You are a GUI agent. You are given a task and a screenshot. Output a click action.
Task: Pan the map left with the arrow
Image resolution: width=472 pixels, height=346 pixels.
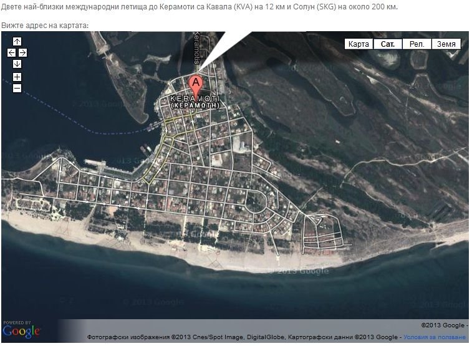[11, 52]
